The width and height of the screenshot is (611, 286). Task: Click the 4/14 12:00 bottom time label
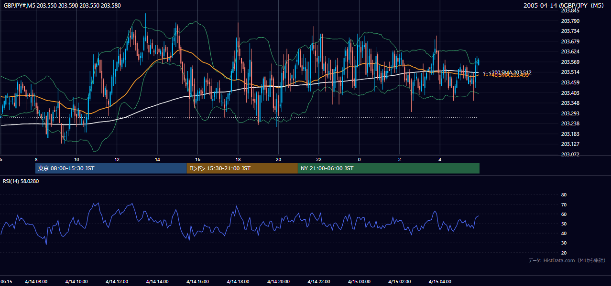117,282
